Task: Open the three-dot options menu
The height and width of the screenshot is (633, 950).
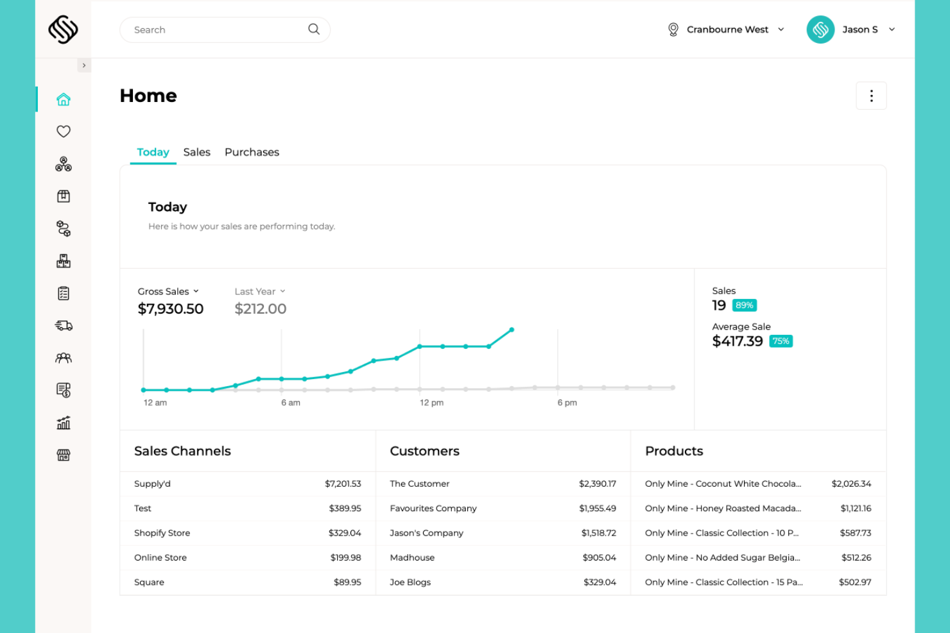Action: click(871, 96)
